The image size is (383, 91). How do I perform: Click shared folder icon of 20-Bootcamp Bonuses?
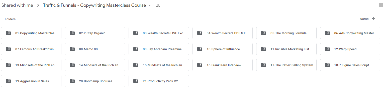(x=72, y=81)
